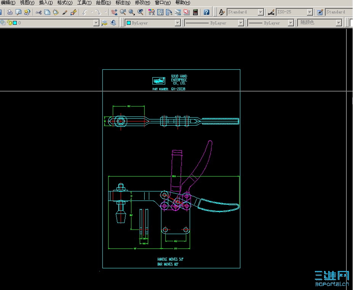Click the Layer Previous icon
The width and height of the screenshot is (353, 290).
tap(113, 23)
